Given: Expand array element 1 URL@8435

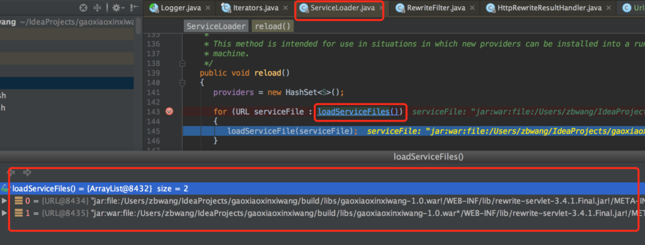Looking at the screenshot, I should click(4, 213).
